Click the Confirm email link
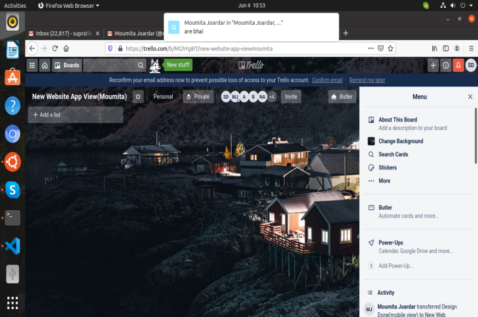Image resolution: width=478 pixels, height=317 pixels. [x=327, y=80]
